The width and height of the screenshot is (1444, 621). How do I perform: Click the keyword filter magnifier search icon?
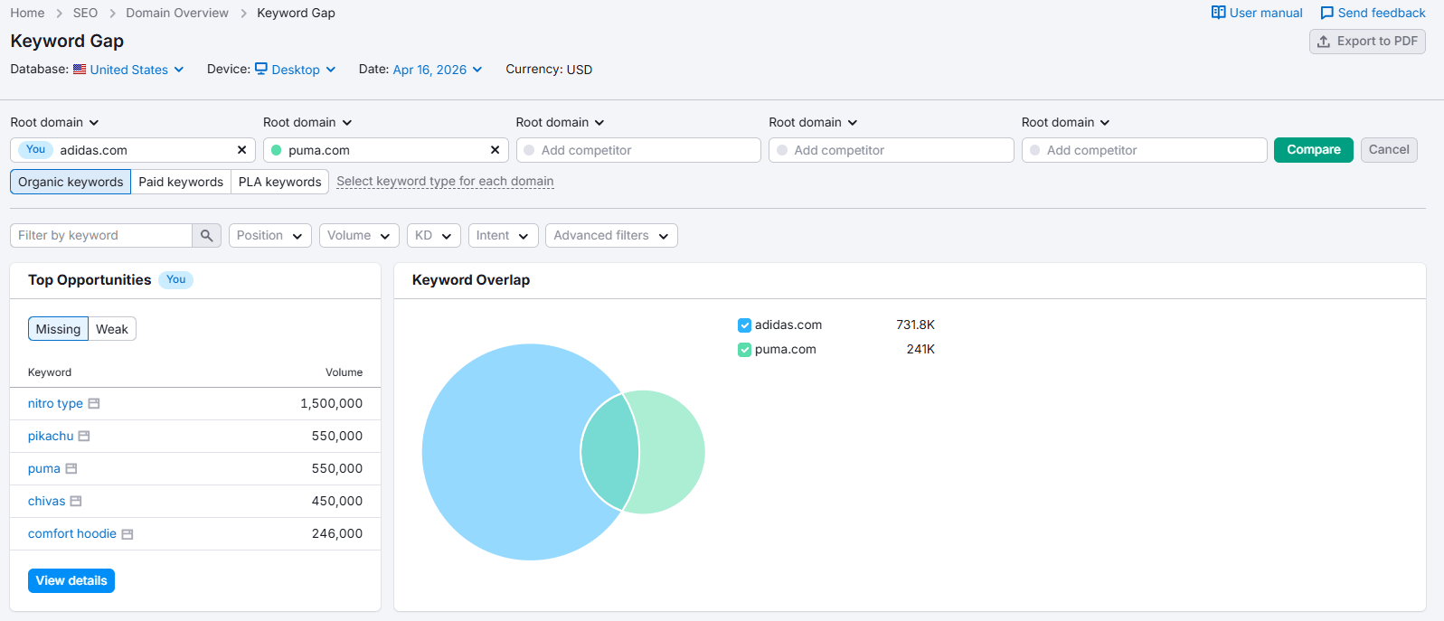(x=206, y=235)
